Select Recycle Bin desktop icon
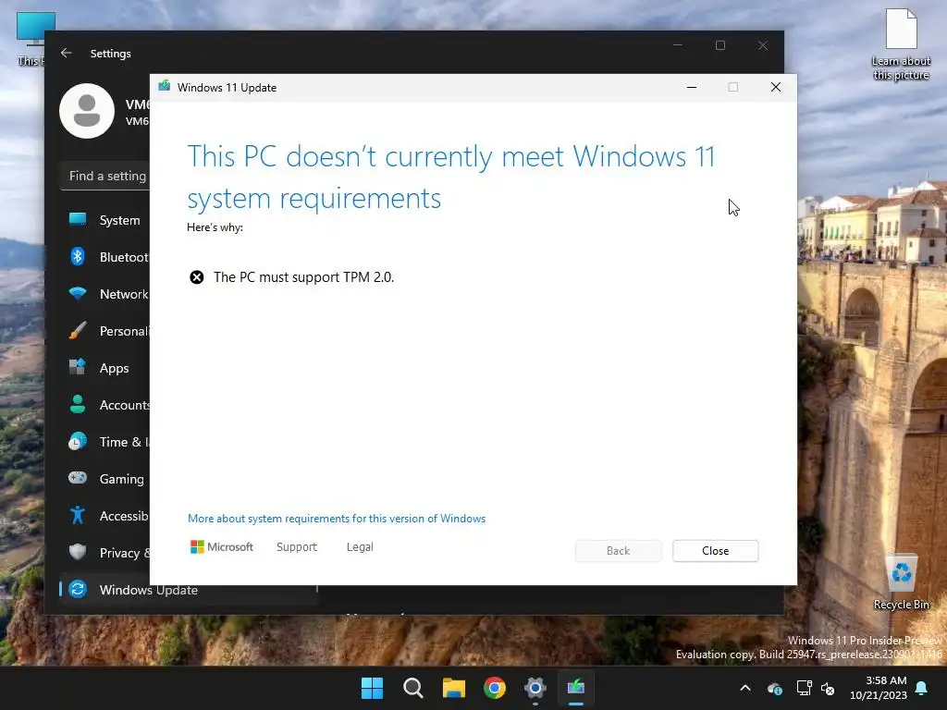947x710 pixels. click(x=901, y=582)
